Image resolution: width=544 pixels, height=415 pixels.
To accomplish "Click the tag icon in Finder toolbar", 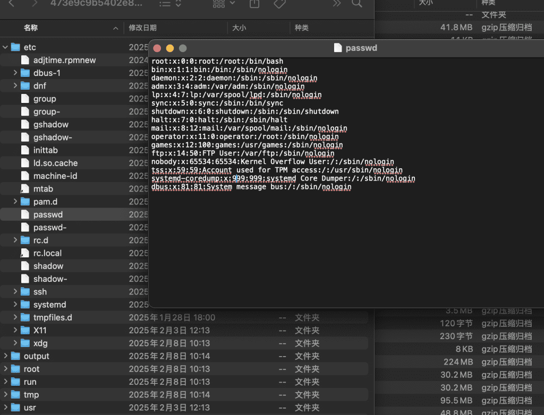I will 279,4.
